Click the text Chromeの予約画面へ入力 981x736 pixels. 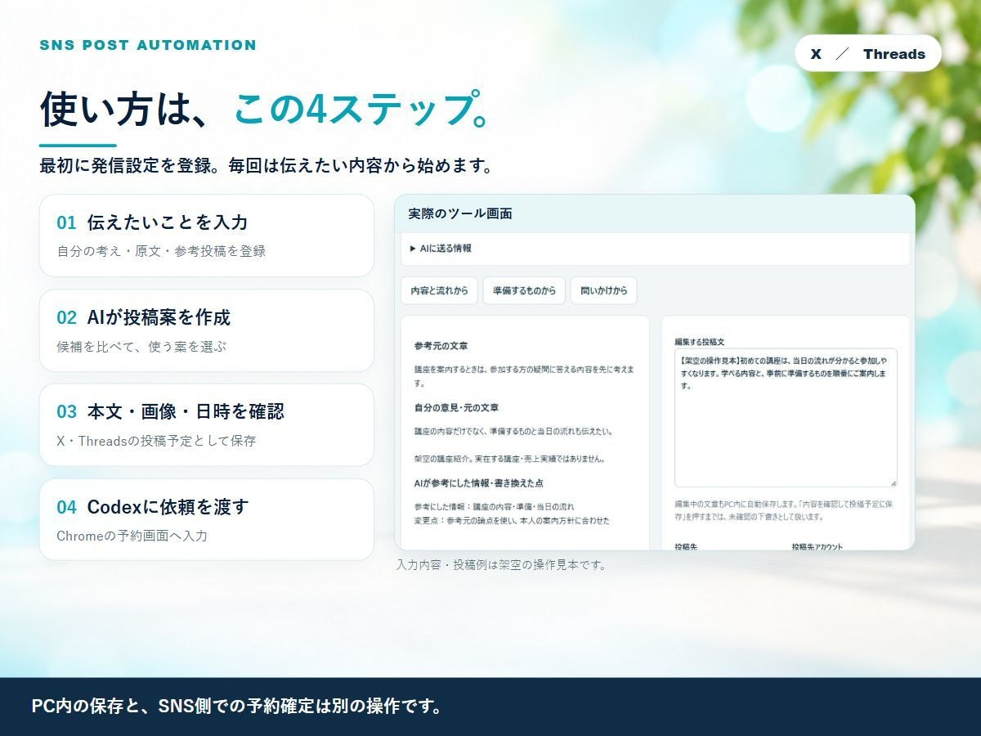(132, 536)
